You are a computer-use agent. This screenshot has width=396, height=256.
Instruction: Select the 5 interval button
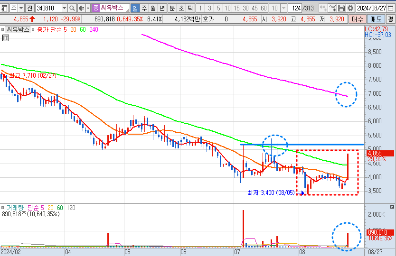point(218,9)
